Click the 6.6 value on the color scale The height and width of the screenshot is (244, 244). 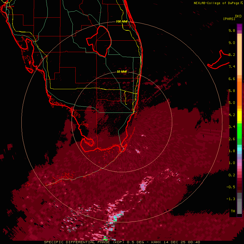(x=232, y=79)
